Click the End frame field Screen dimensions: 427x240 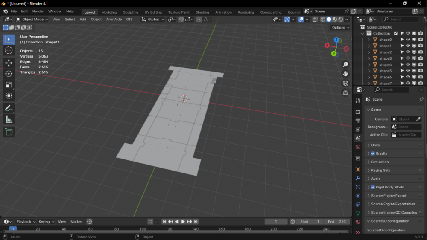(337, 222)
